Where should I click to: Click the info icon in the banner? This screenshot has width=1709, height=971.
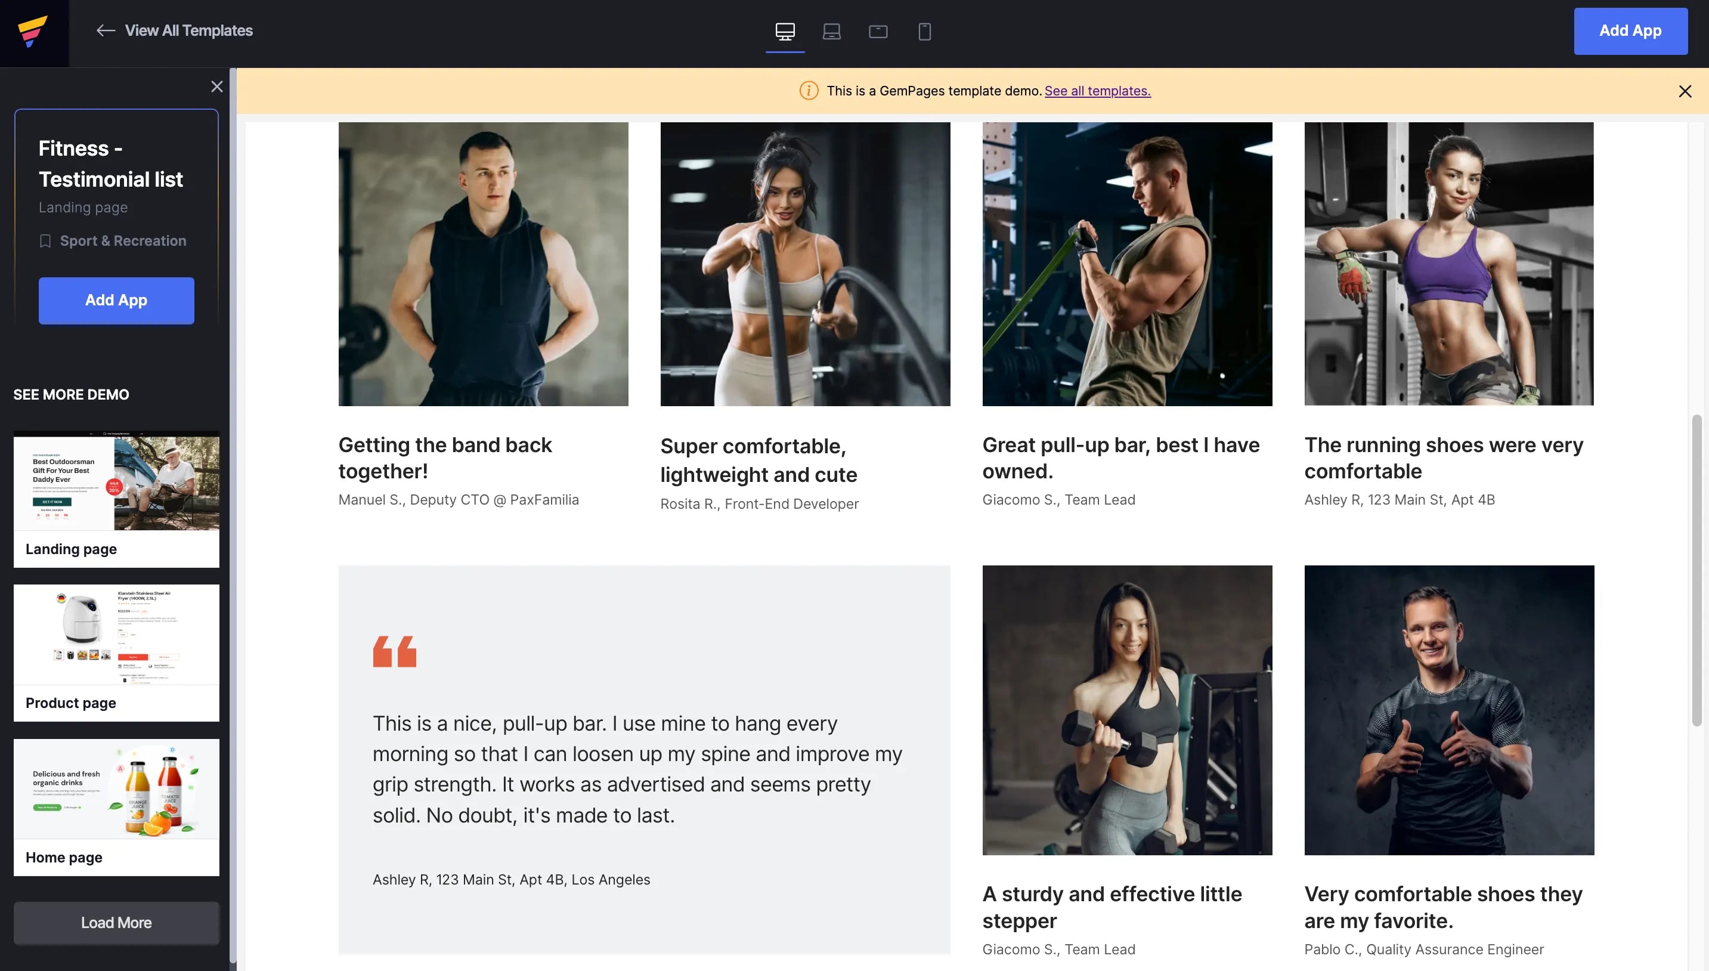[809, 91]
